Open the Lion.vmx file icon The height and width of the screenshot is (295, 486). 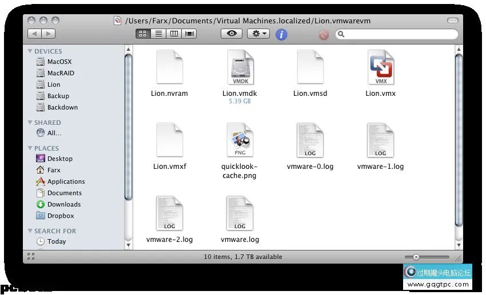381,68
